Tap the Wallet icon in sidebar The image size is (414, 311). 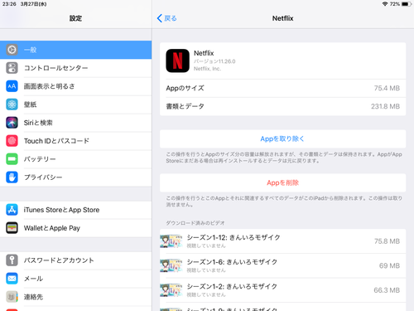(12, 228)
